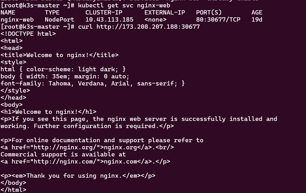Click the <!DOCTYPE html> line
The image size is (306, 193).
point(28,34)
